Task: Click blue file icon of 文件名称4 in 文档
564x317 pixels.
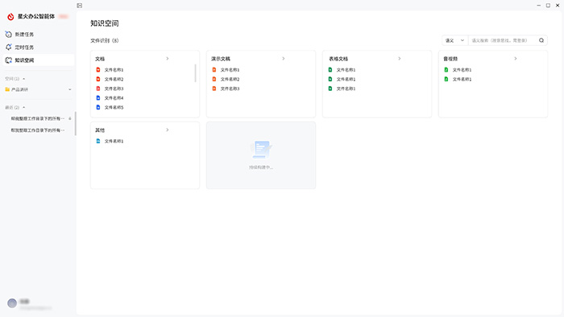Action: (98, 97)
